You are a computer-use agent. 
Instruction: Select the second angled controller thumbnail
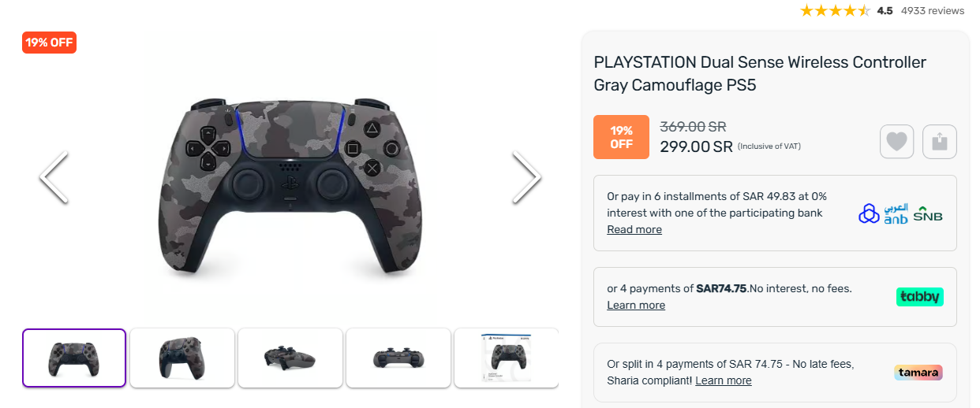(x=182, y=358)
